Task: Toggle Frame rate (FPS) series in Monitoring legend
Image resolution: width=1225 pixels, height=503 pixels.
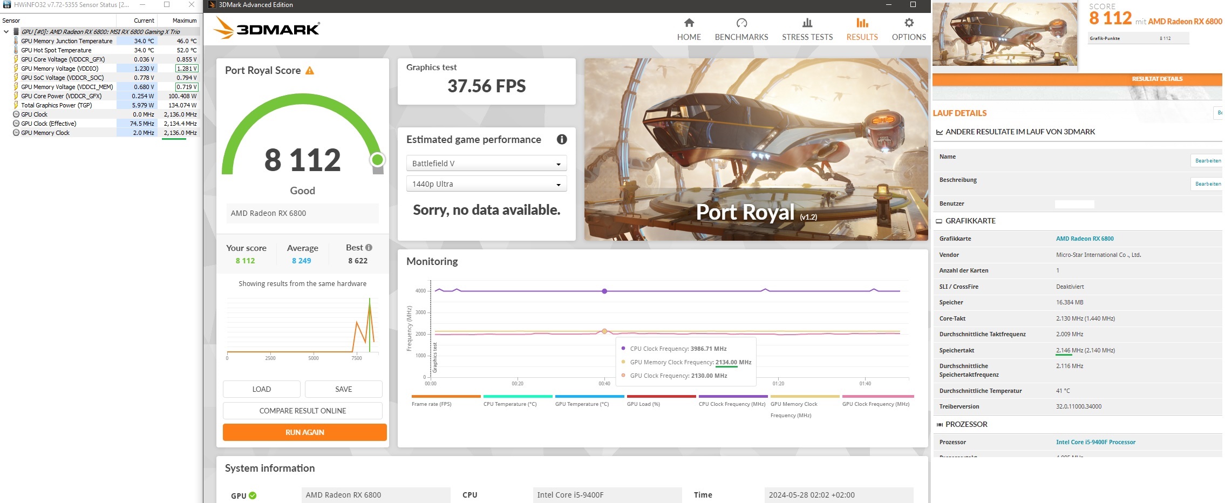Action: click(x=446, y=401)
